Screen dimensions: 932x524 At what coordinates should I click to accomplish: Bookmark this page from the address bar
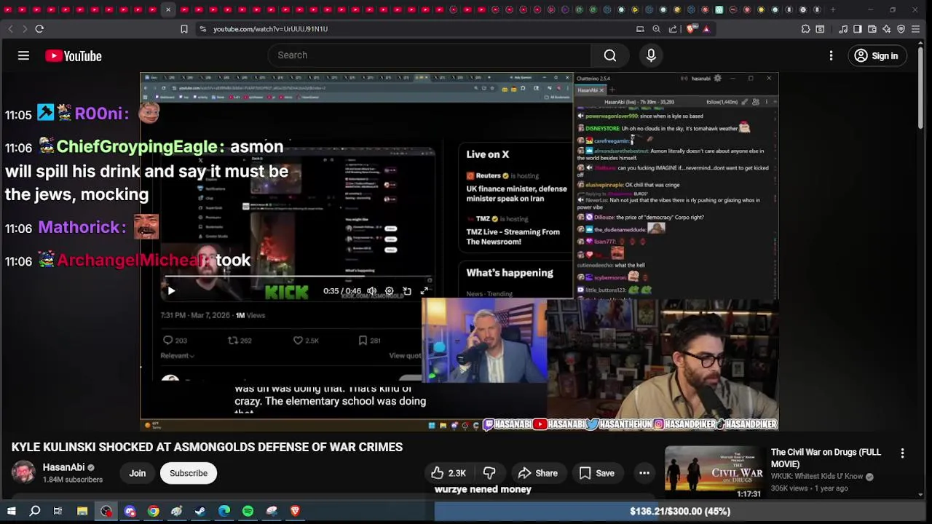pyautogui.click(x=184, y=29)
